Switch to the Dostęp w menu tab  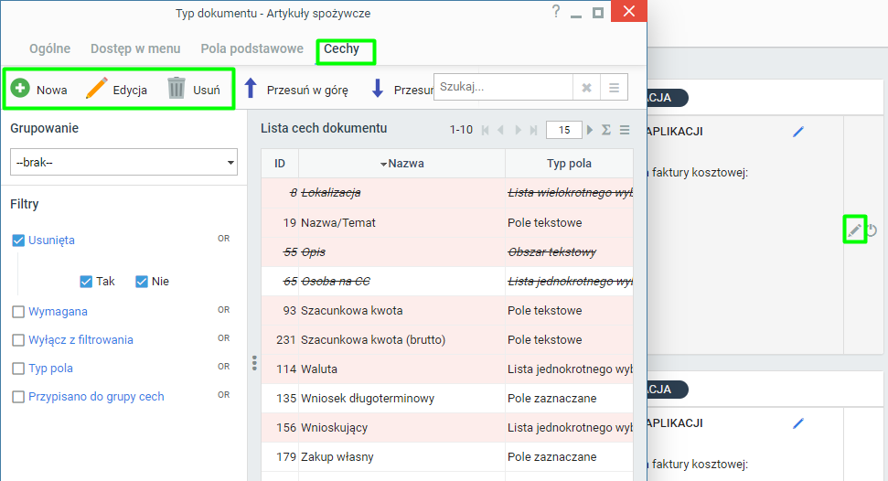click(135, 48)
